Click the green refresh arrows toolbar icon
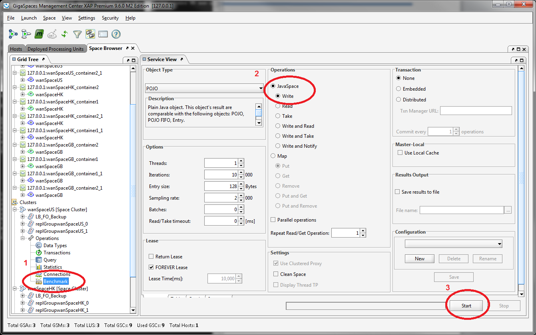 coord(64,34)
